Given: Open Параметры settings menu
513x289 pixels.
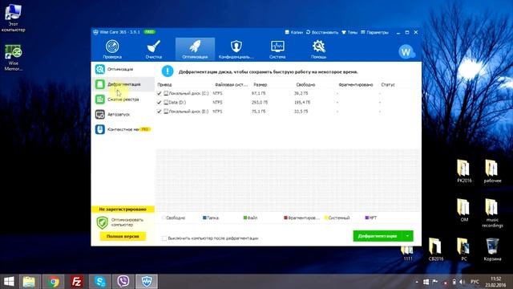Looking at the screenshot, I should point(374,32).
